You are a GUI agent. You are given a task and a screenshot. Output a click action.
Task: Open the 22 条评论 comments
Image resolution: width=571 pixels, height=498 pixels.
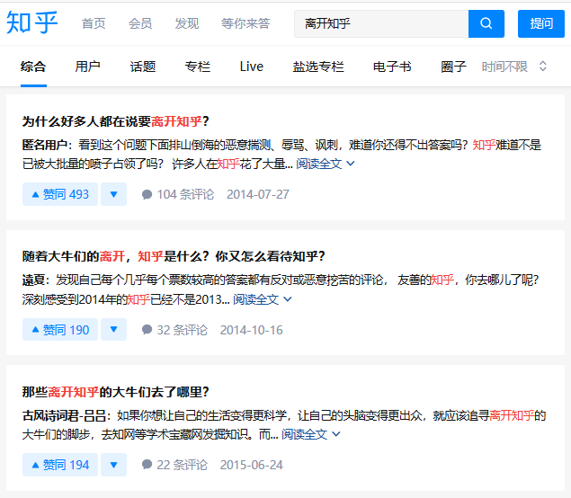174,465
